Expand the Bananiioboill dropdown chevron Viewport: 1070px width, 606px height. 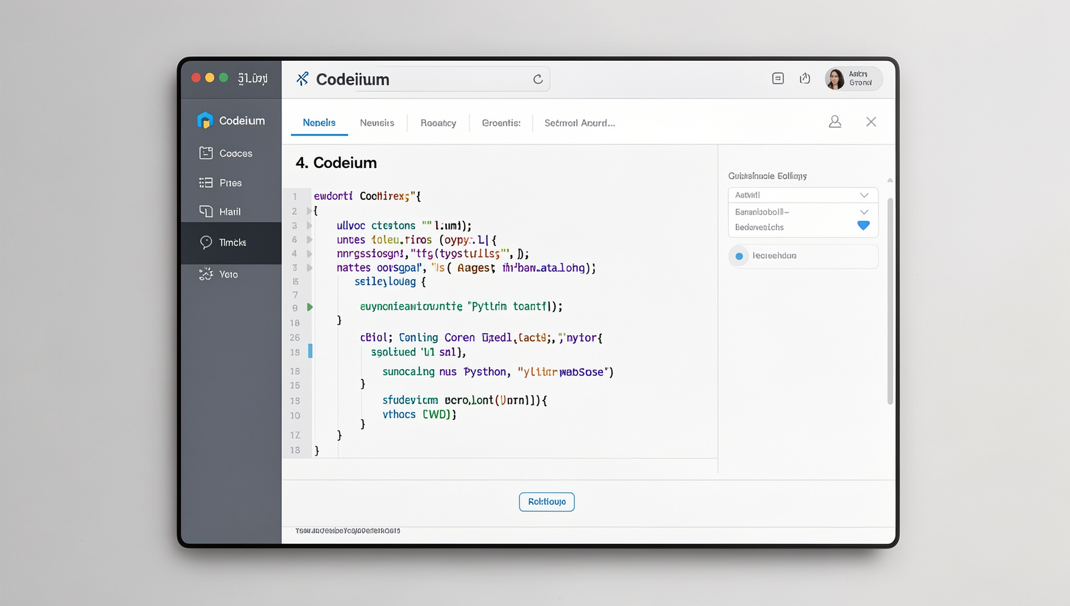click(x=864, y=211)
